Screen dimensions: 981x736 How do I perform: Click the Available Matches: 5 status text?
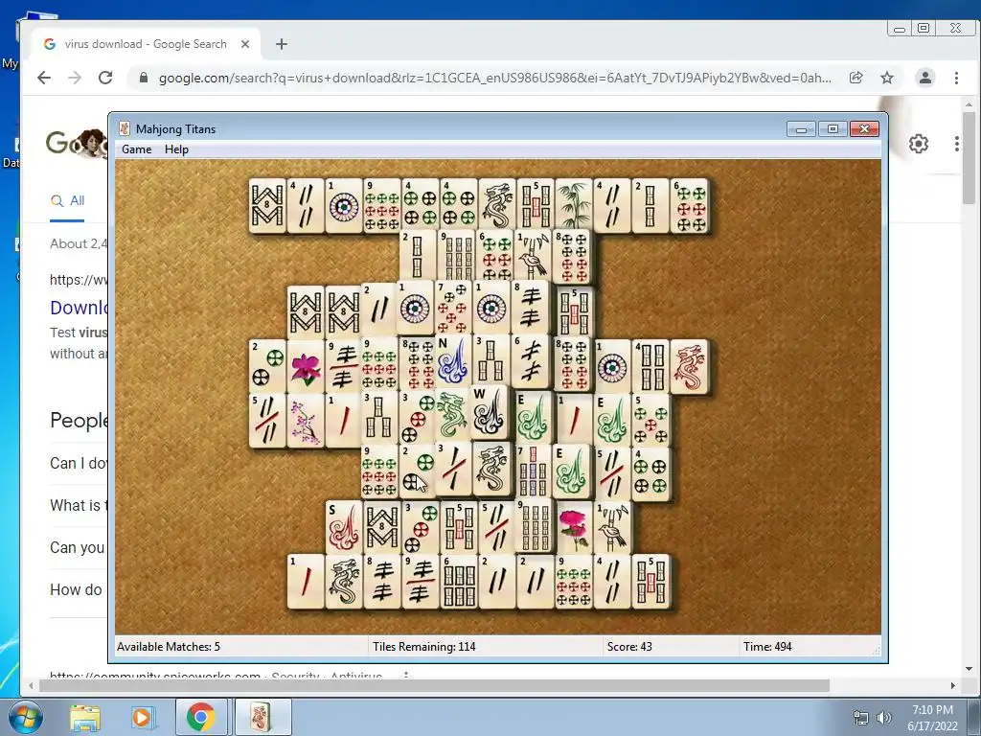(169, 647)
